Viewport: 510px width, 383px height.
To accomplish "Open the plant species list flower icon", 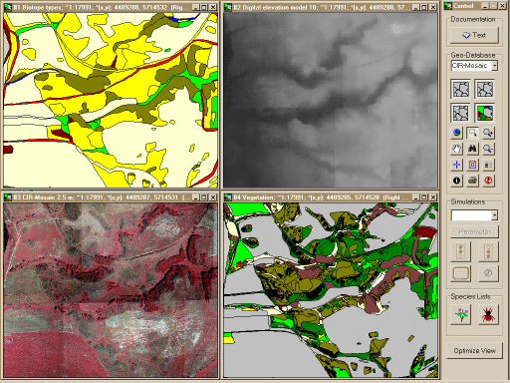I will tap(461, 314).
